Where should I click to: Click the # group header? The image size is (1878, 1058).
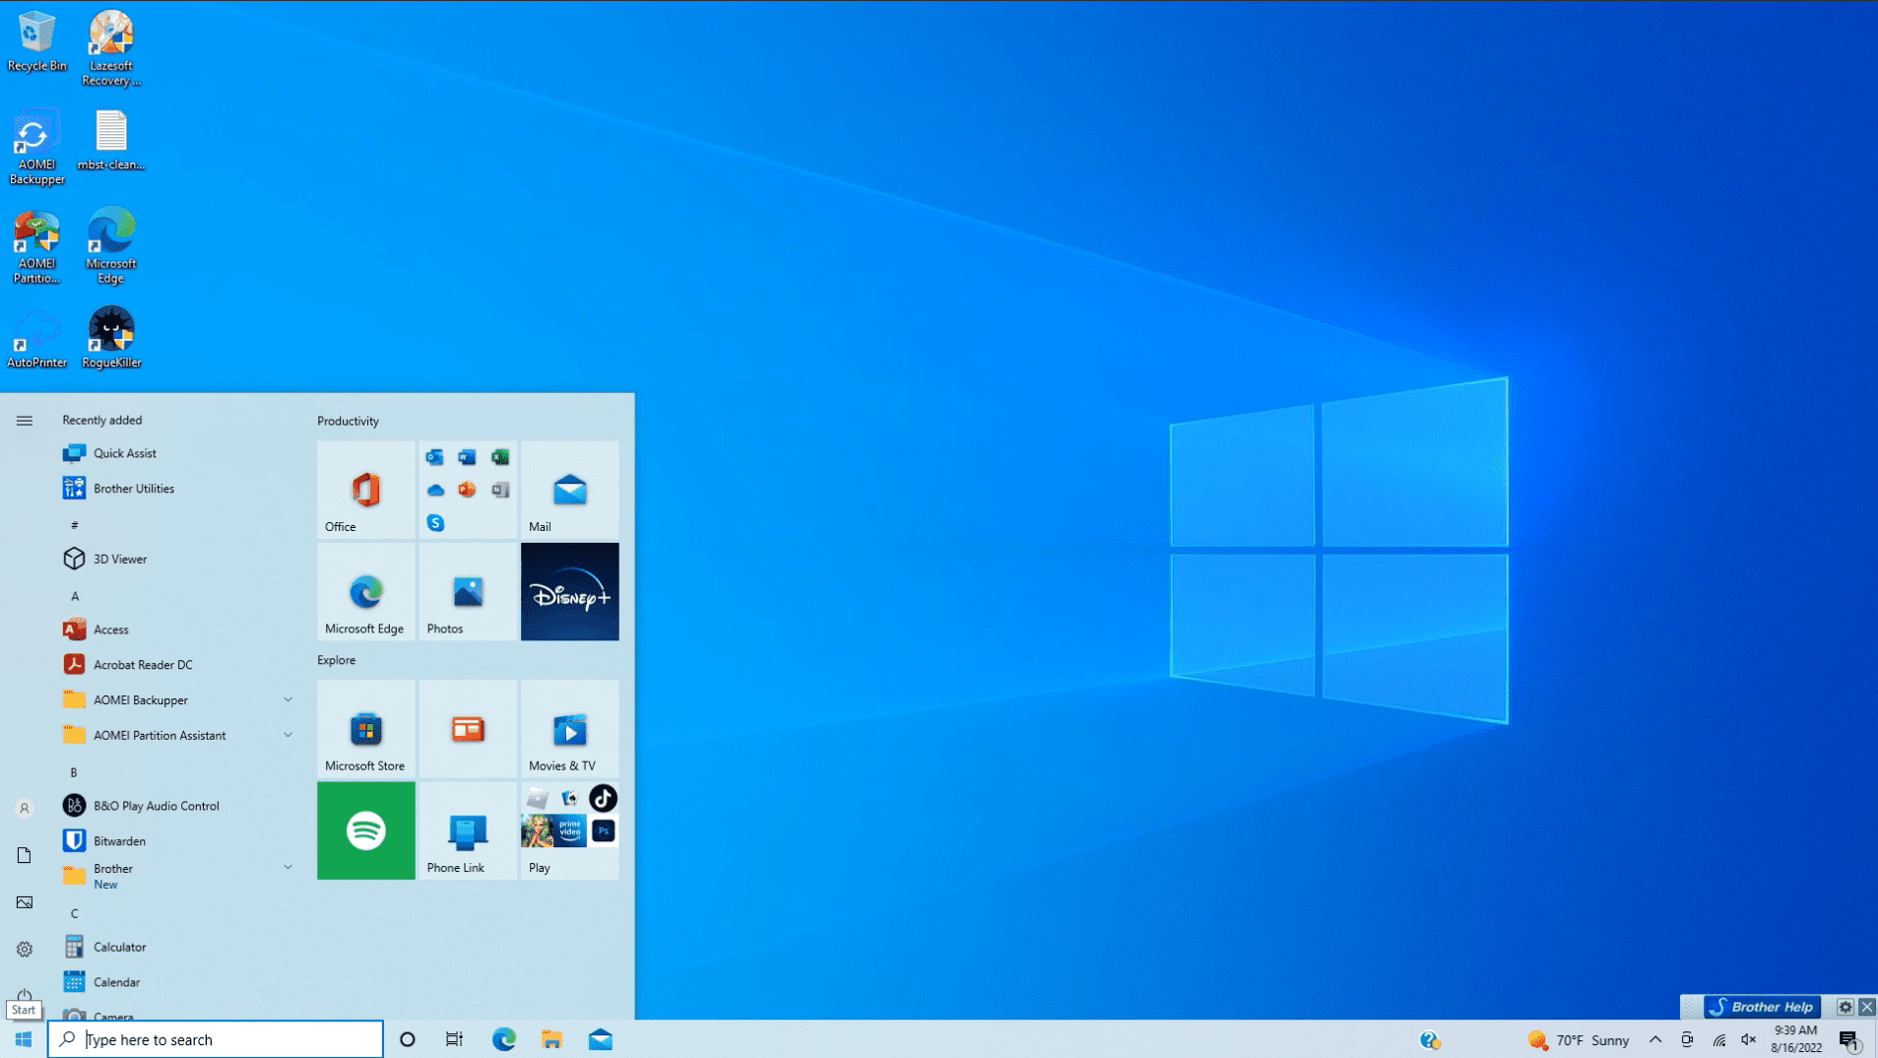coord(74,525)
